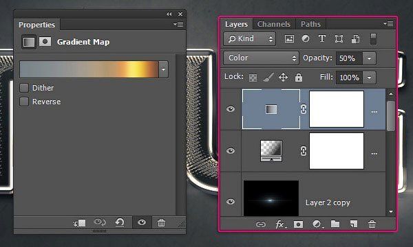View previous state icon in Properties
413x247 pixels.
point(100,222)
